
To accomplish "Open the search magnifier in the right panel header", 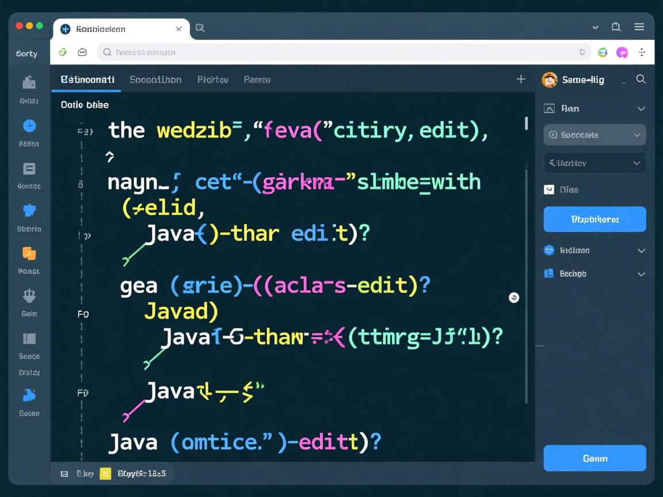I will point(641,80).
